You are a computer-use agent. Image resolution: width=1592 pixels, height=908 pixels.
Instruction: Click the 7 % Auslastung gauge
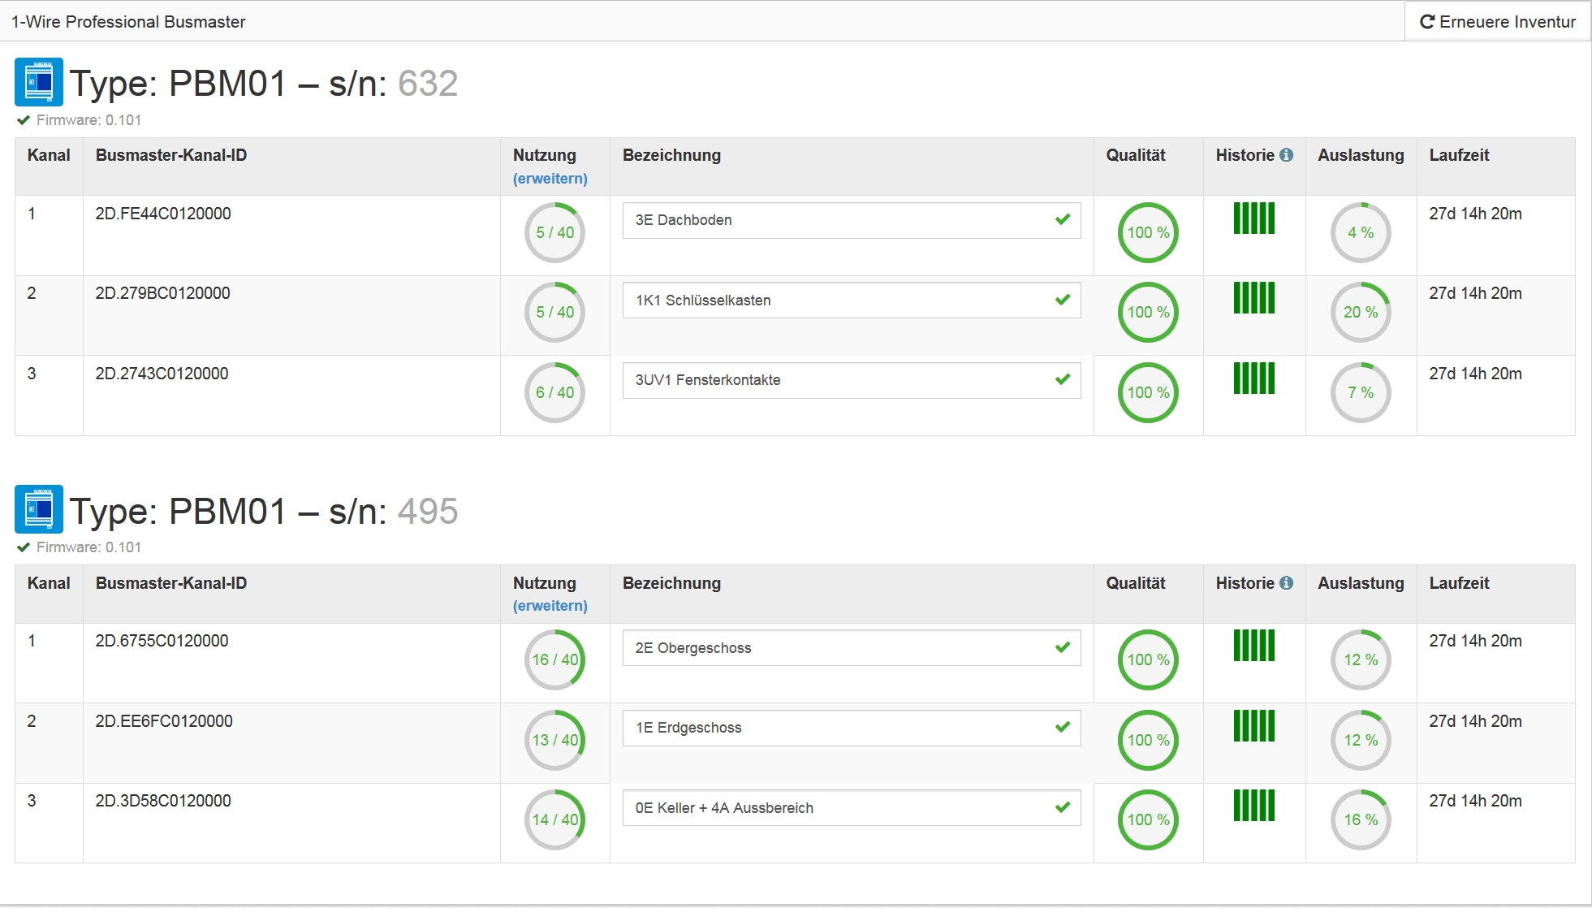[x=1361, y=392]
